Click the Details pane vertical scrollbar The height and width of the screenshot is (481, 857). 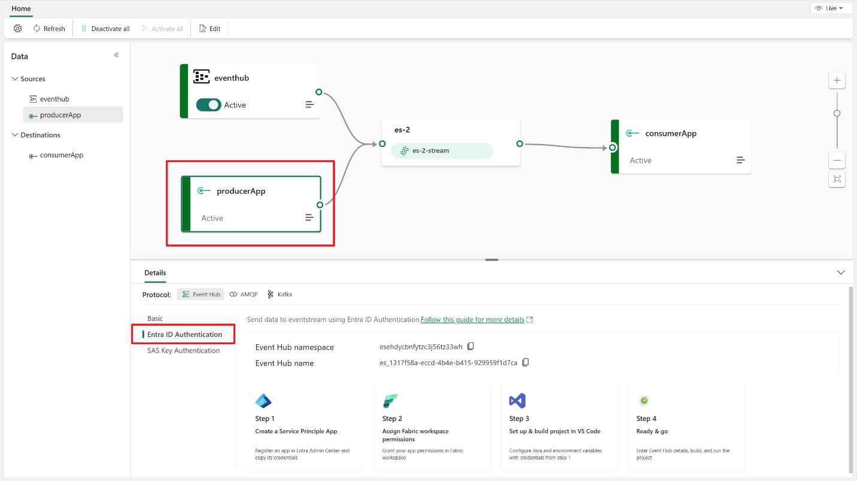(850, 380)
